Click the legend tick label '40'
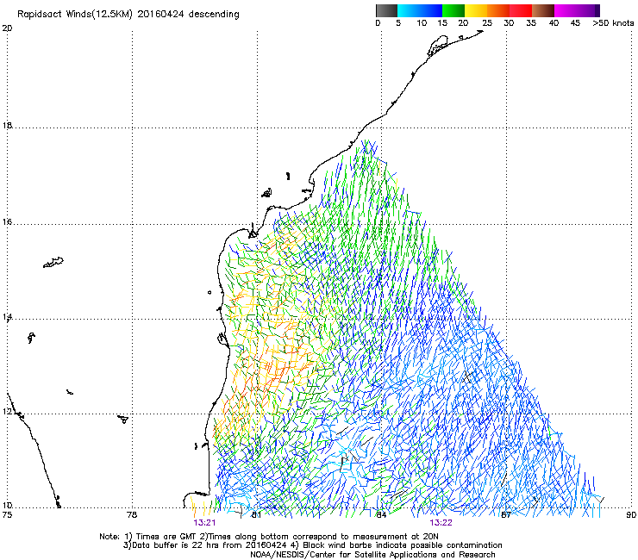Screen dimensions: 638x560 point(554,23)
